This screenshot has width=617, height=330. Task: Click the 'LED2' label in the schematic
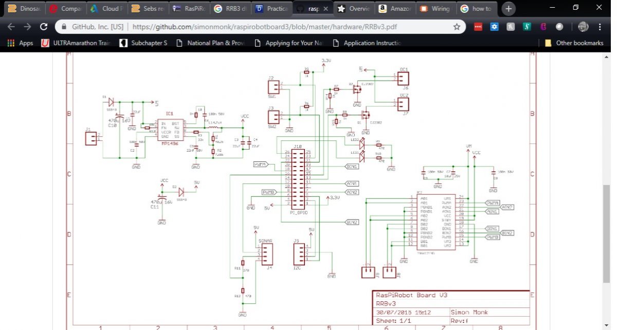point(354,140)
